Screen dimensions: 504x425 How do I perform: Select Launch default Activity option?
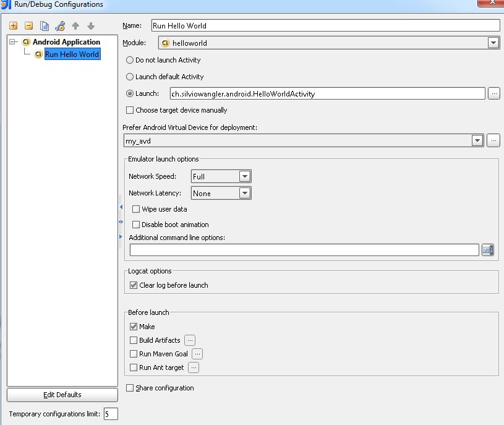(129, 77)
